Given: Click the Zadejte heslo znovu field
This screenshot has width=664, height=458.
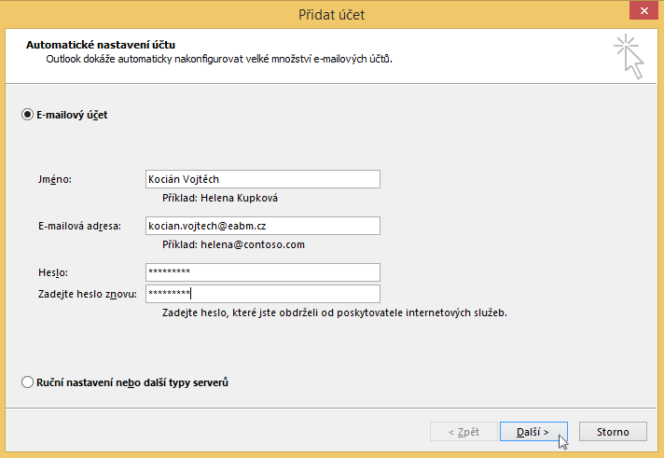Looking at the screenshot, I should (x=263, y=294).
